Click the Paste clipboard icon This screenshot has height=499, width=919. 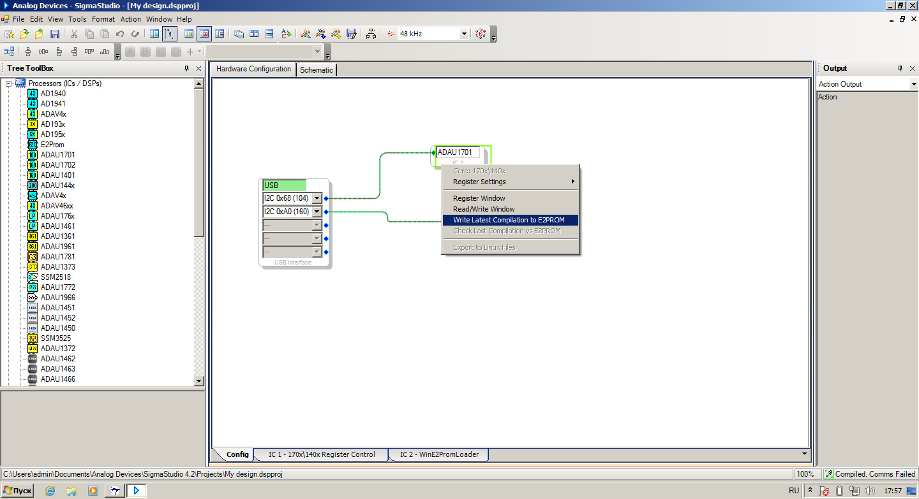(x=105, y=34)
